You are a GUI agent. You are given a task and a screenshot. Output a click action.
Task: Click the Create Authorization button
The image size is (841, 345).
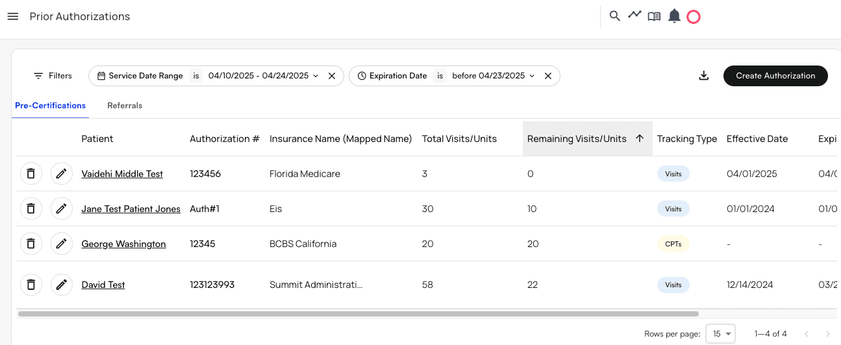(x=775, y=76)
